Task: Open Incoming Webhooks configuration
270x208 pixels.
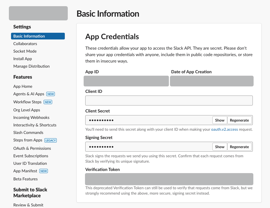Action: click(x=31, y=117)
